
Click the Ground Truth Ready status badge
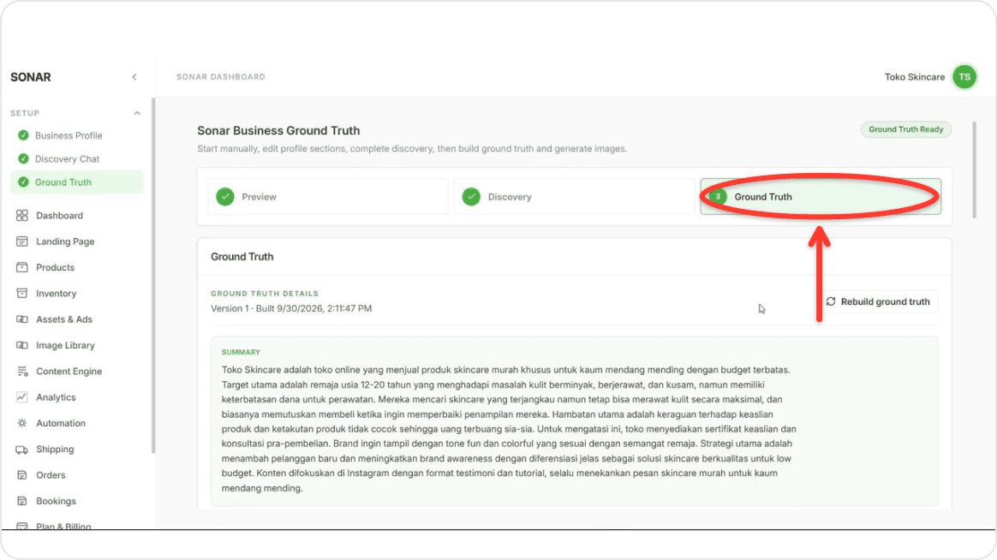906,129
